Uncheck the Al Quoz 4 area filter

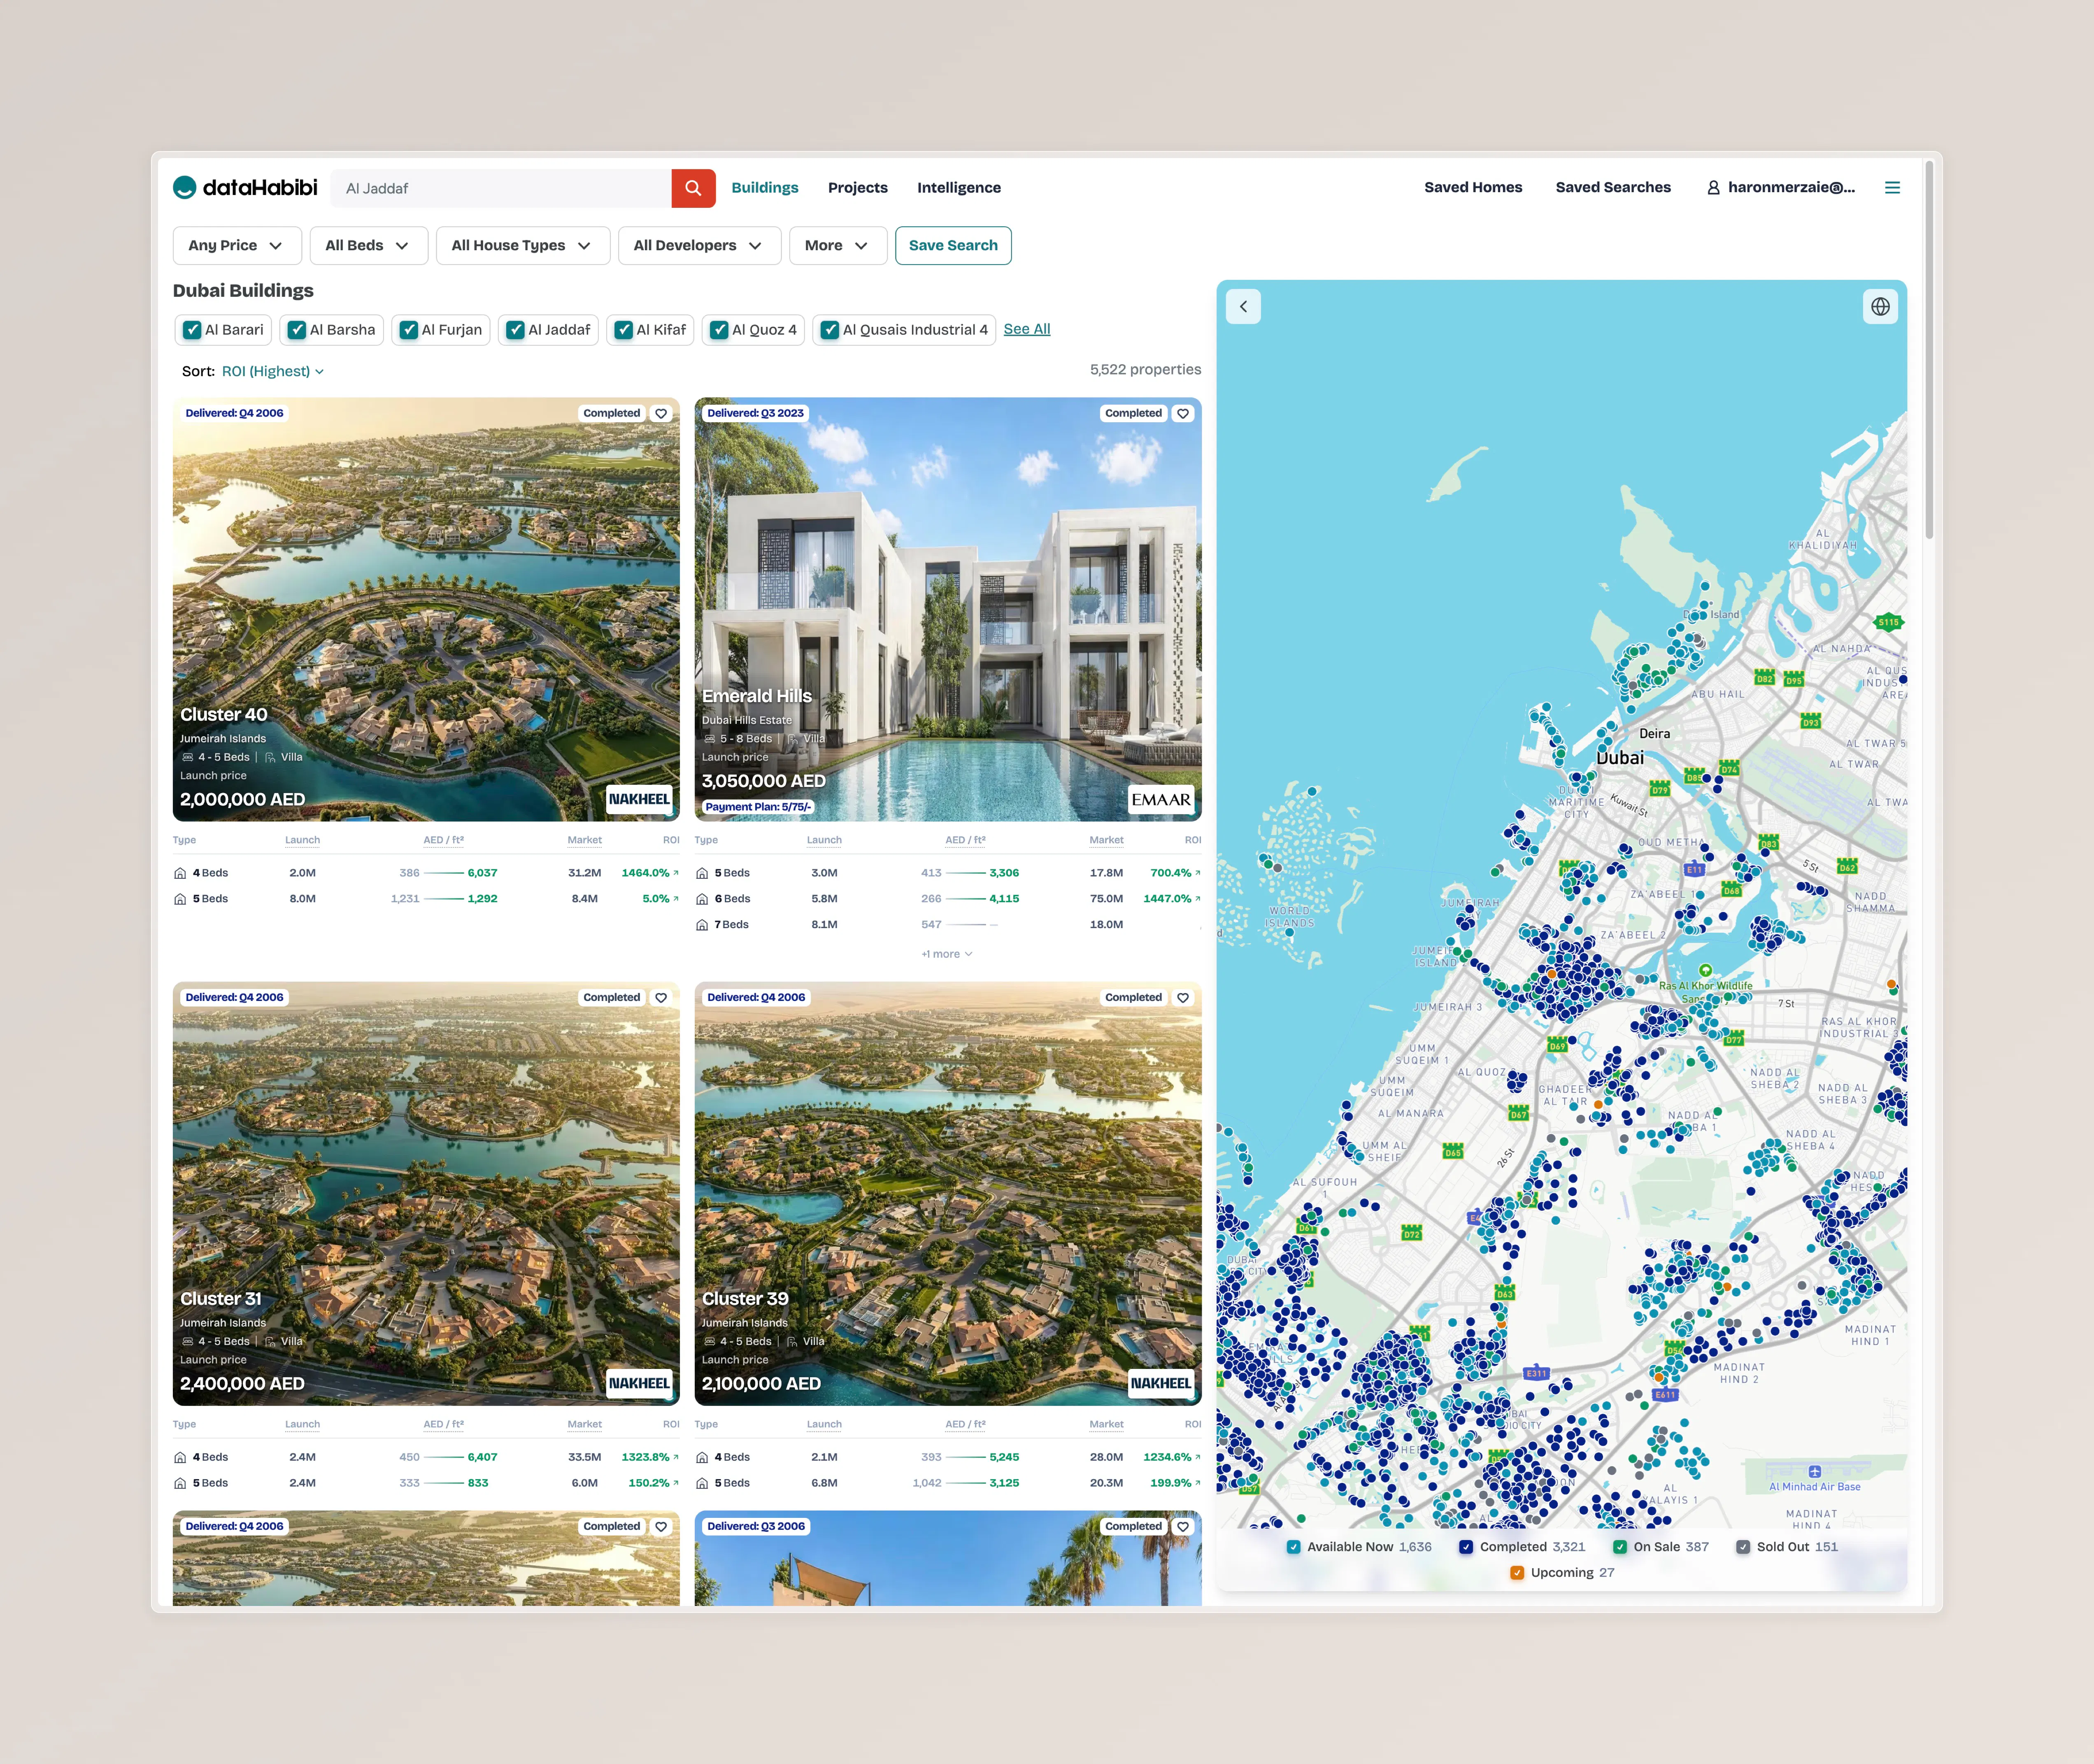(x=719, y=330)
